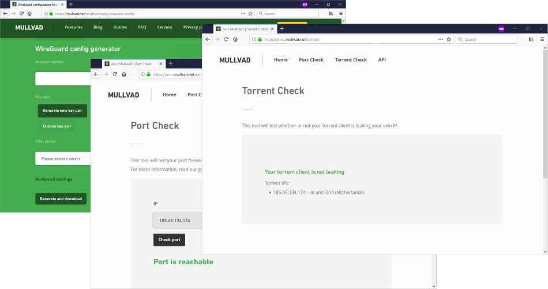Click Account number input field
This screenshot has height=289, width=548.
63,79
